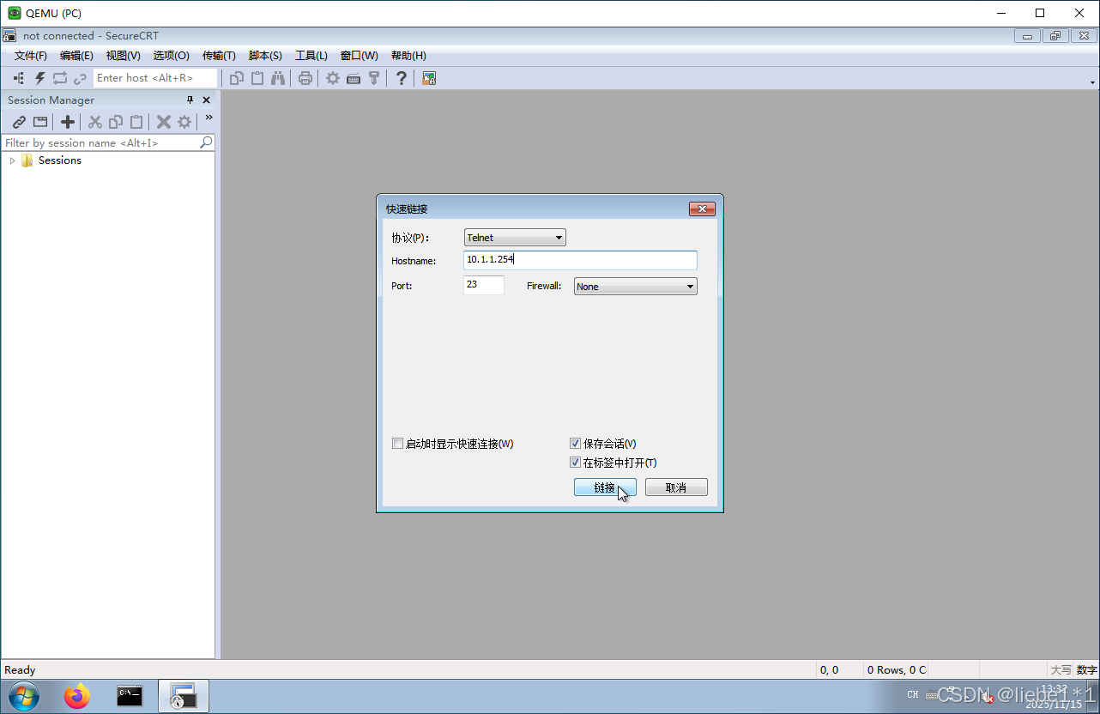
Task: Click the Quick Connect lightning icon
Action: tap(39, 78)
